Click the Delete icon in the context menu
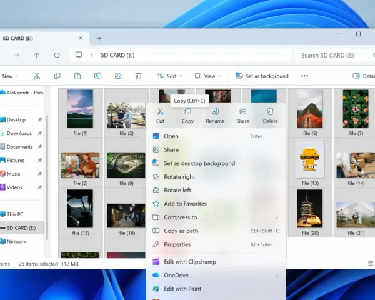375x300 pixels. (270, 111)
